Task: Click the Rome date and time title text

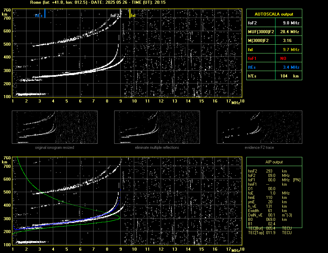Action: click(x=98, y=2)
